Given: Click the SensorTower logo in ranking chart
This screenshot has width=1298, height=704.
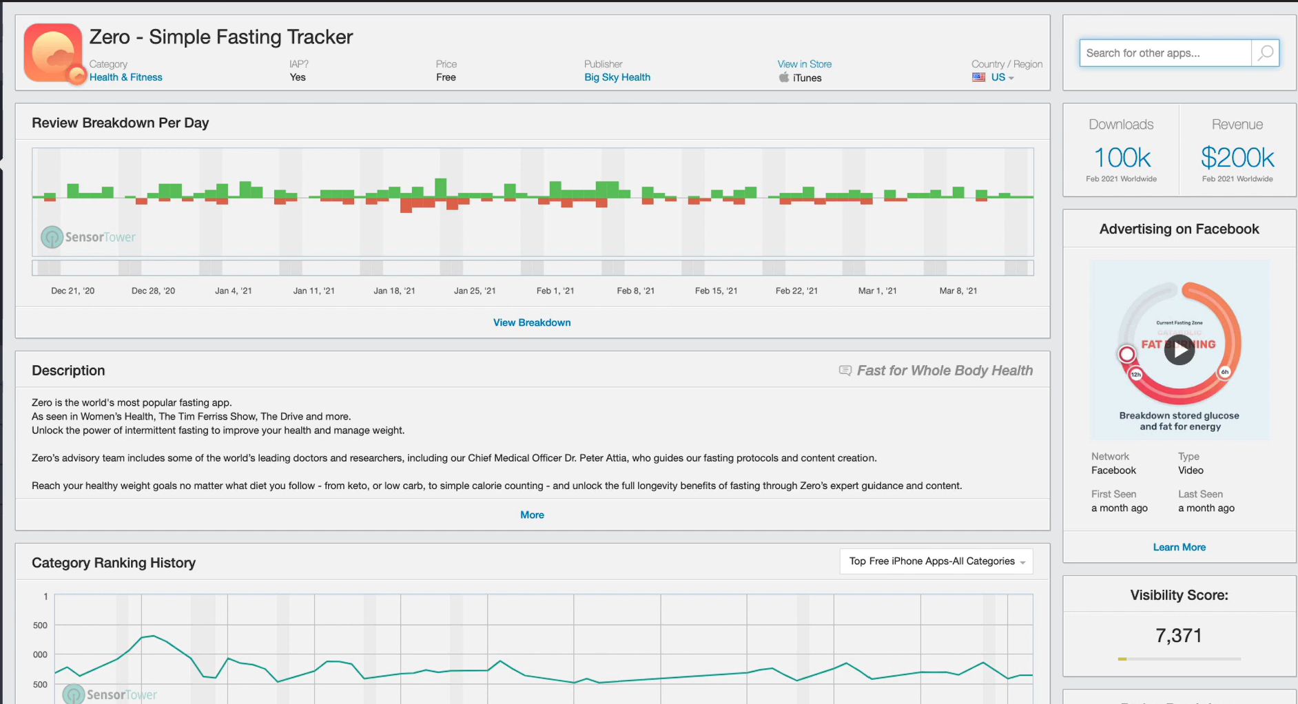Looking at the screenshot, I should [x=110, y=694].
